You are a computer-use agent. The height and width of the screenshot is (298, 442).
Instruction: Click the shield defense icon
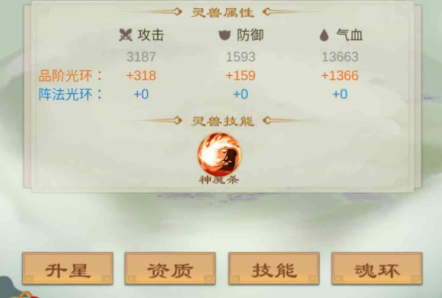pos(224,35)
